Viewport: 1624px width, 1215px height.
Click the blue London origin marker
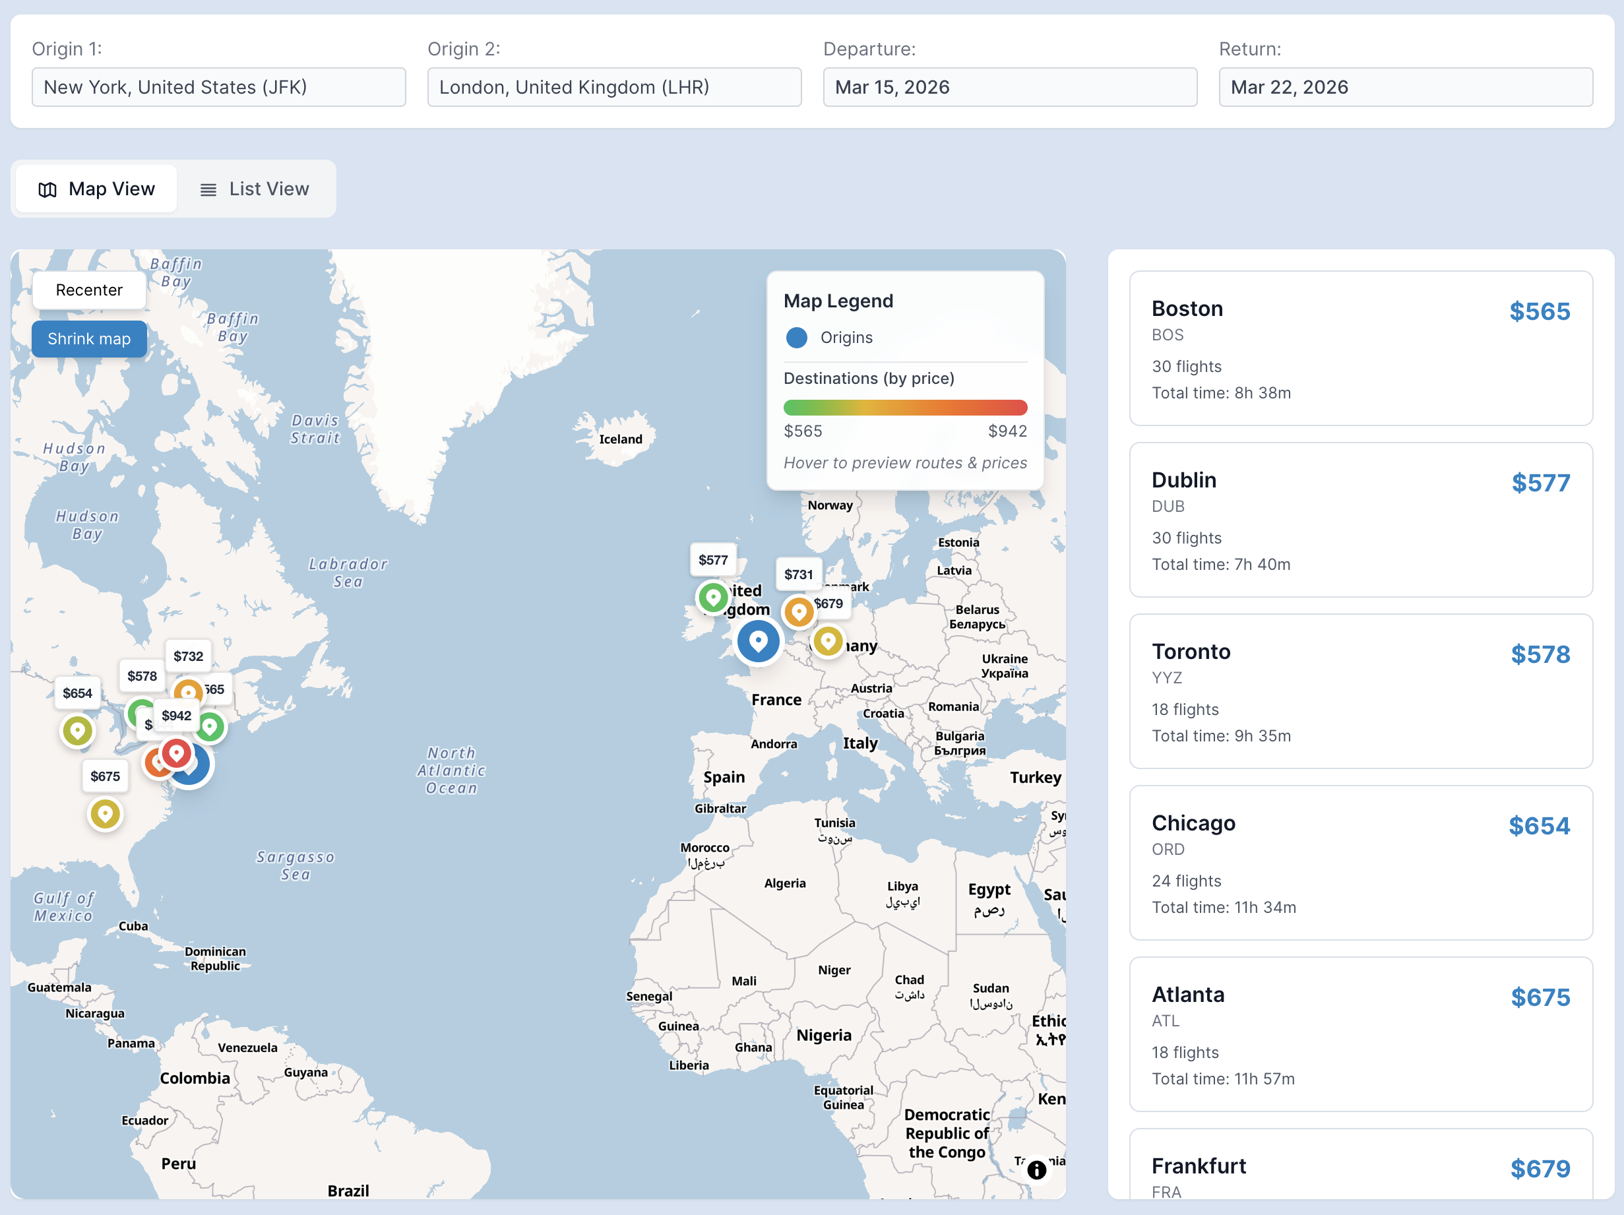coord(758,642)
